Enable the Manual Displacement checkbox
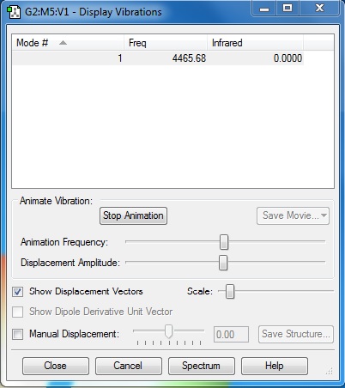The width and height of the screenshot is (345, 388). pyautogui.click(x=18, y=334)
